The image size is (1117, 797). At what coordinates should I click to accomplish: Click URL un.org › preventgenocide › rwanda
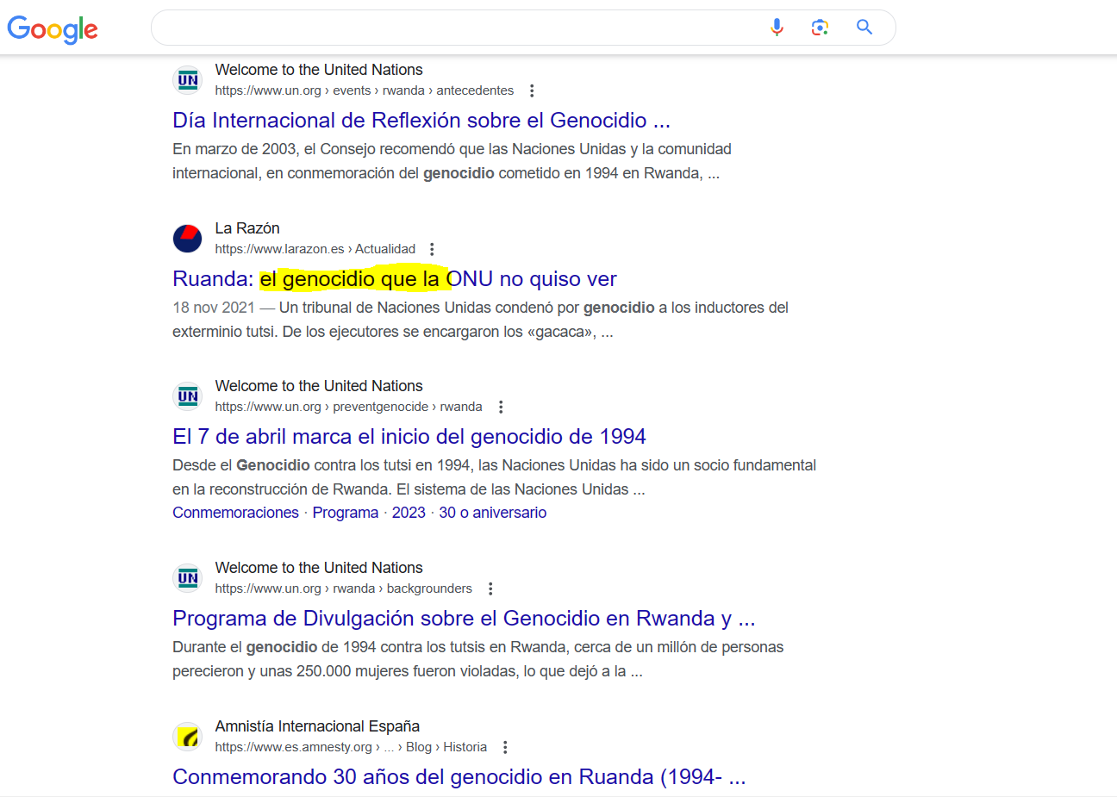(x=349, y=407)
